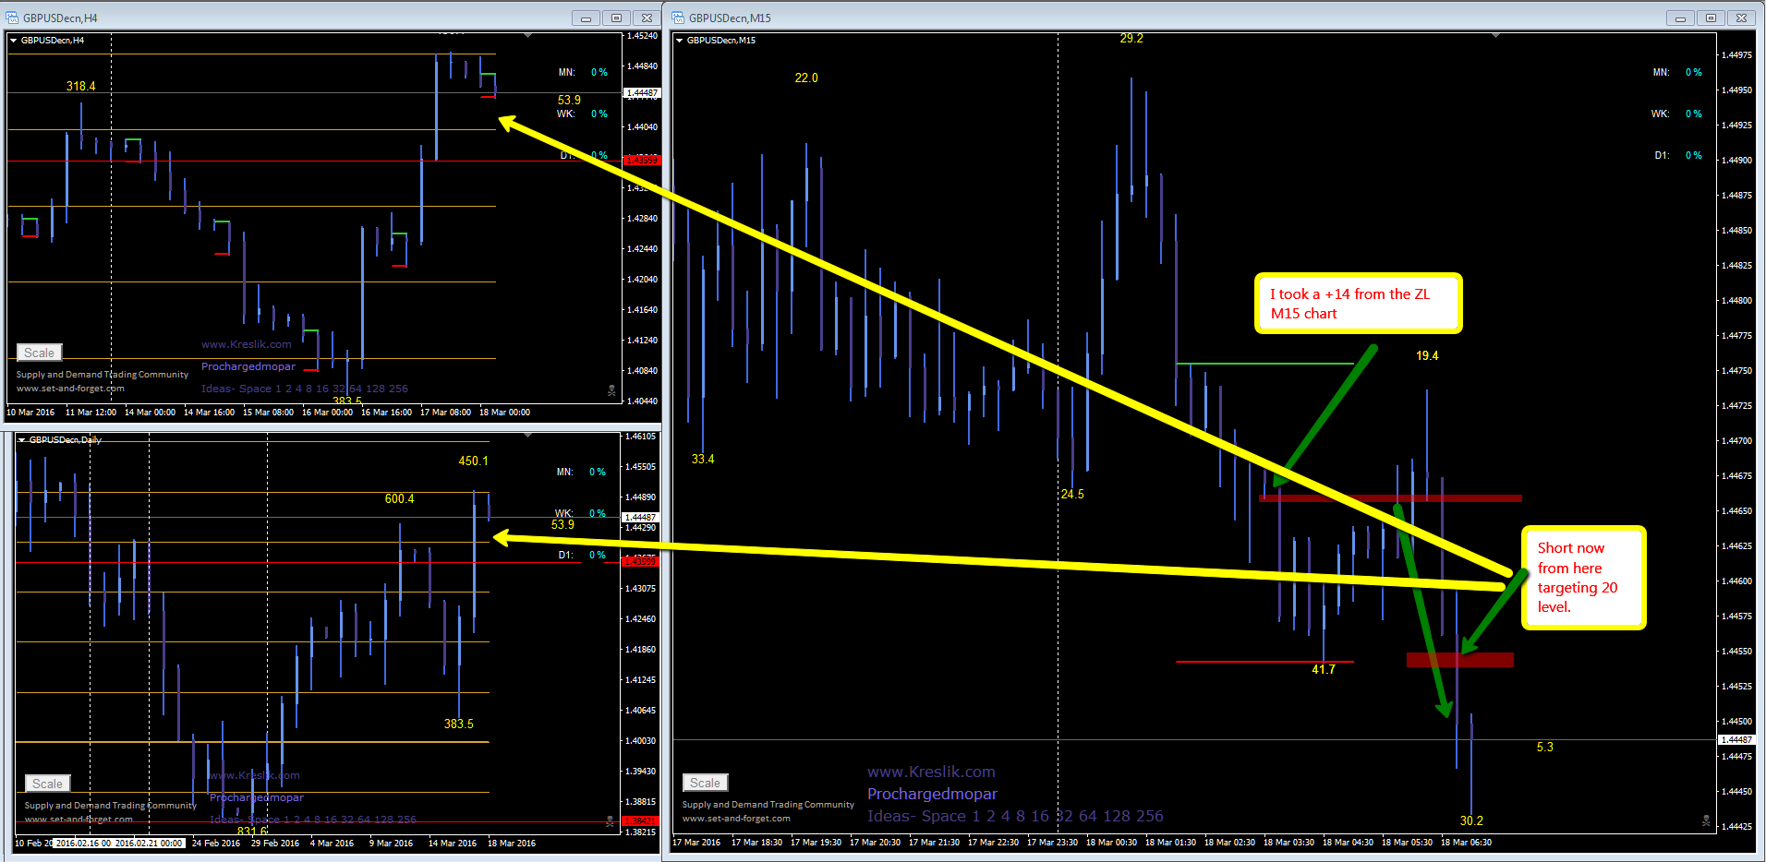
Task: Click the 600.4 label in the Daily chart
Action: (400, 498)
